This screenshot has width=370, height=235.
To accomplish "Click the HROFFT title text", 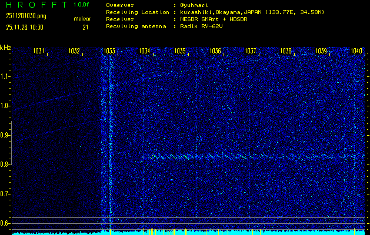I will click(x=37, y=5).
